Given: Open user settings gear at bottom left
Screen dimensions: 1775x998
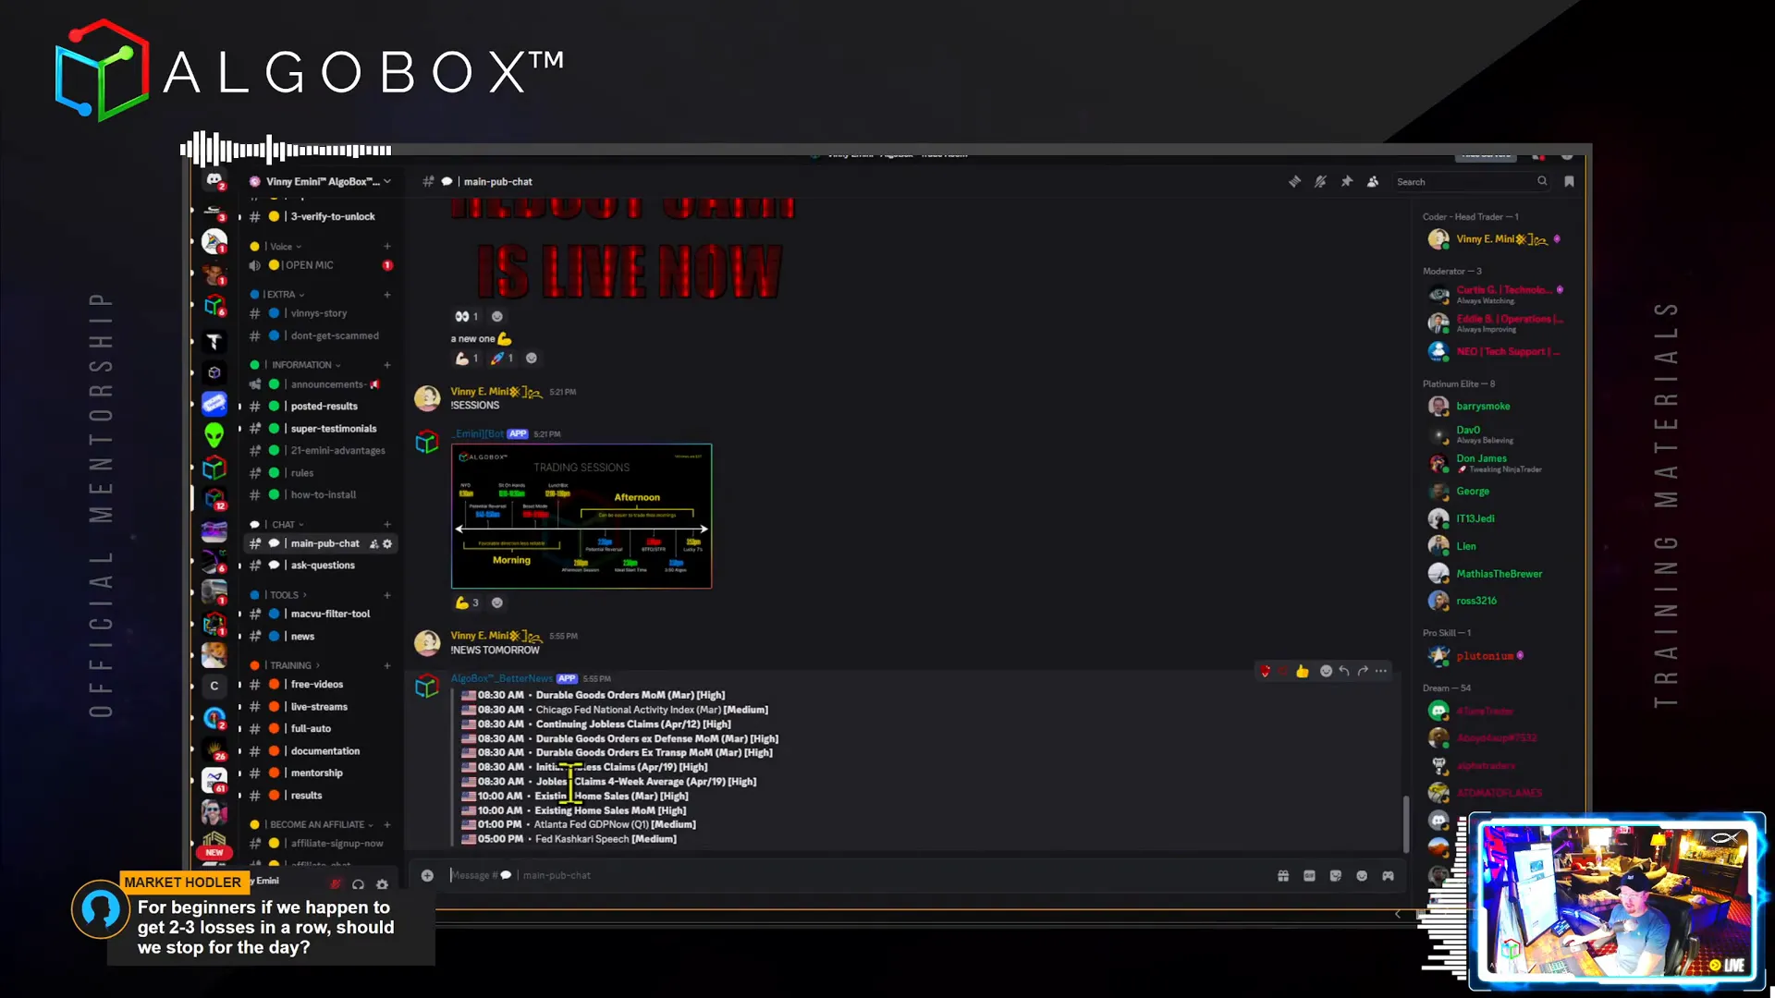Looking at the screenshot, I should click(x=382, y=884).
